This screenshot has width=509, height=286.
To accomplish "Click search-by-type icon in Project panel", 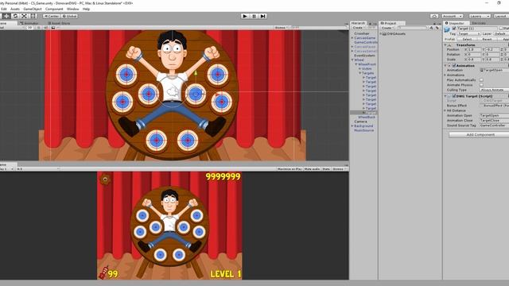I will point(431,29).
